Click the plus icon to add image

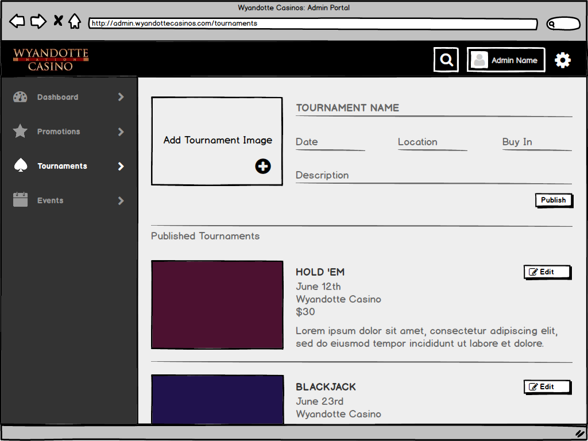263,166
